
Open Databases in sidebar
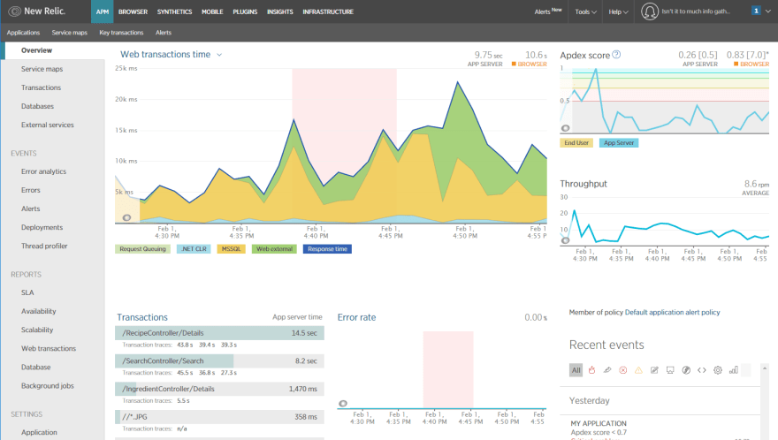pos(37,106)
